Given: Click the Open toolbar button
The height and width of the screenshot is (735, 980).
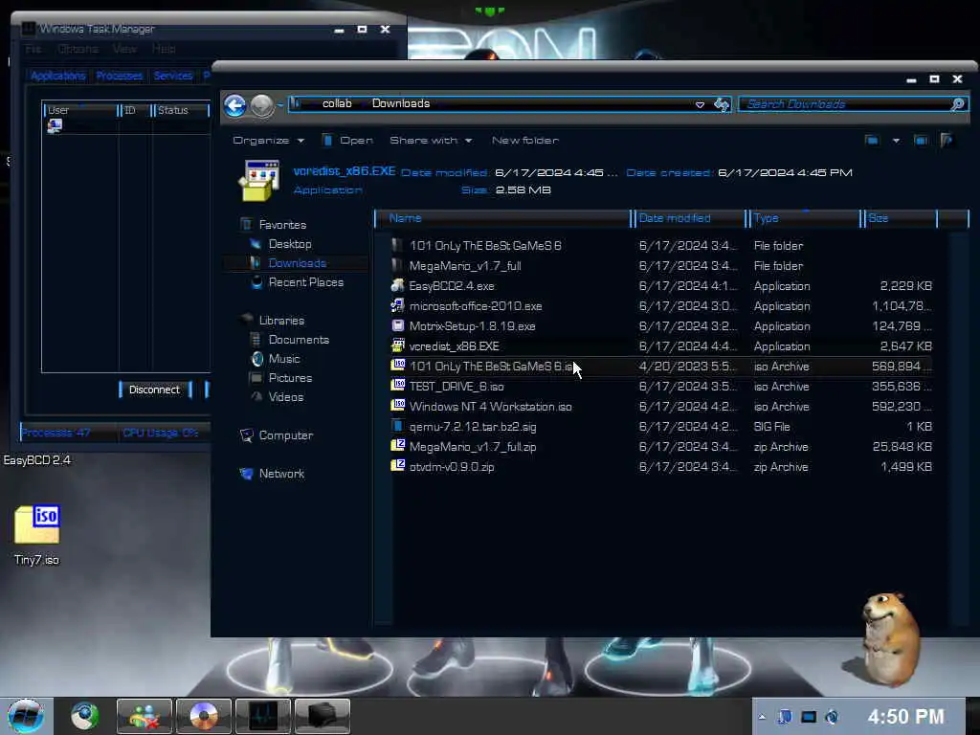Looking at the screenshot, I should click(347, 141).
